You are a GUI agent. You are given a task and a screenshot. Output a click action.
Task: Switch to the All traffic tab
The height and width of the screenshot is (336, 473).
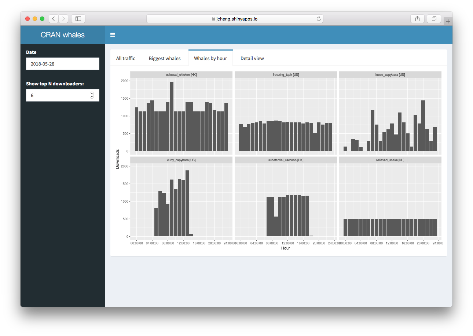(125, 58)
